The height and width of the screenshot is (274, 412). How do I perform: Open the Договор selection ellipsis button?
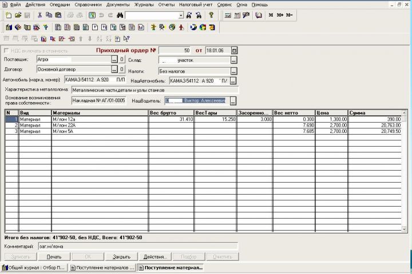point(114,70)
